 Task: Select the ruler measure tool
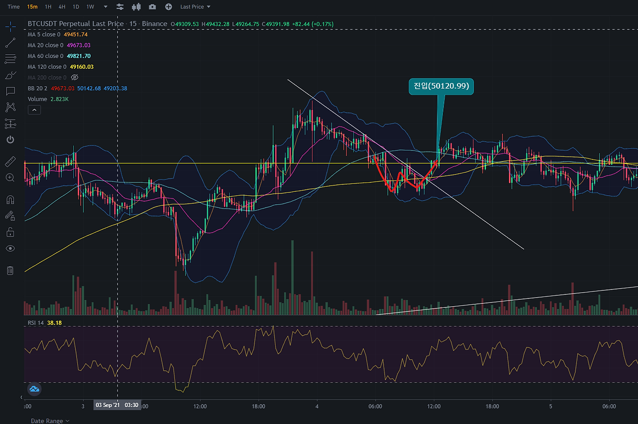click(x=10, y=161)
